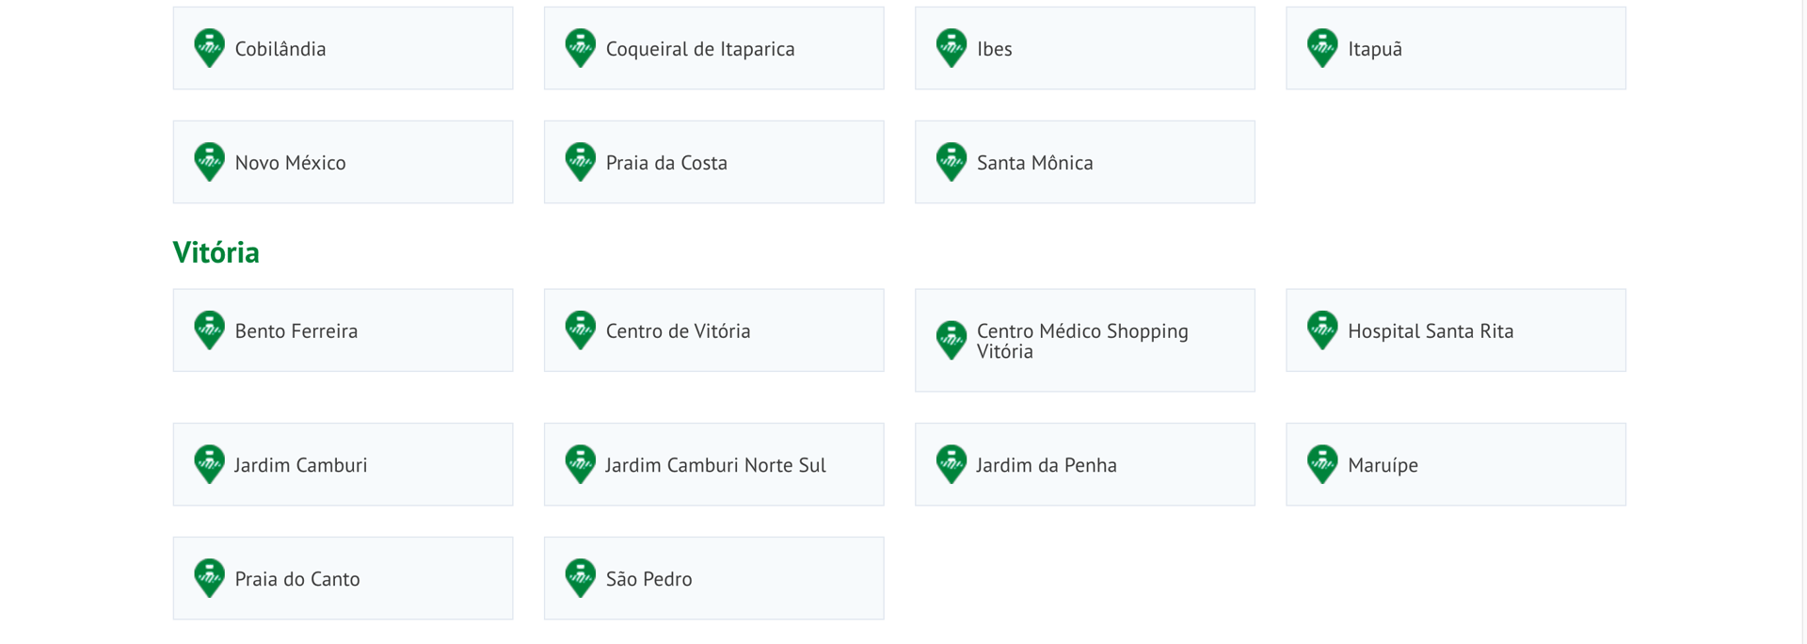This screenshot has height=644, width=1807.
Task: Open the Bento Ferreira unit
Action: [343, 330]
